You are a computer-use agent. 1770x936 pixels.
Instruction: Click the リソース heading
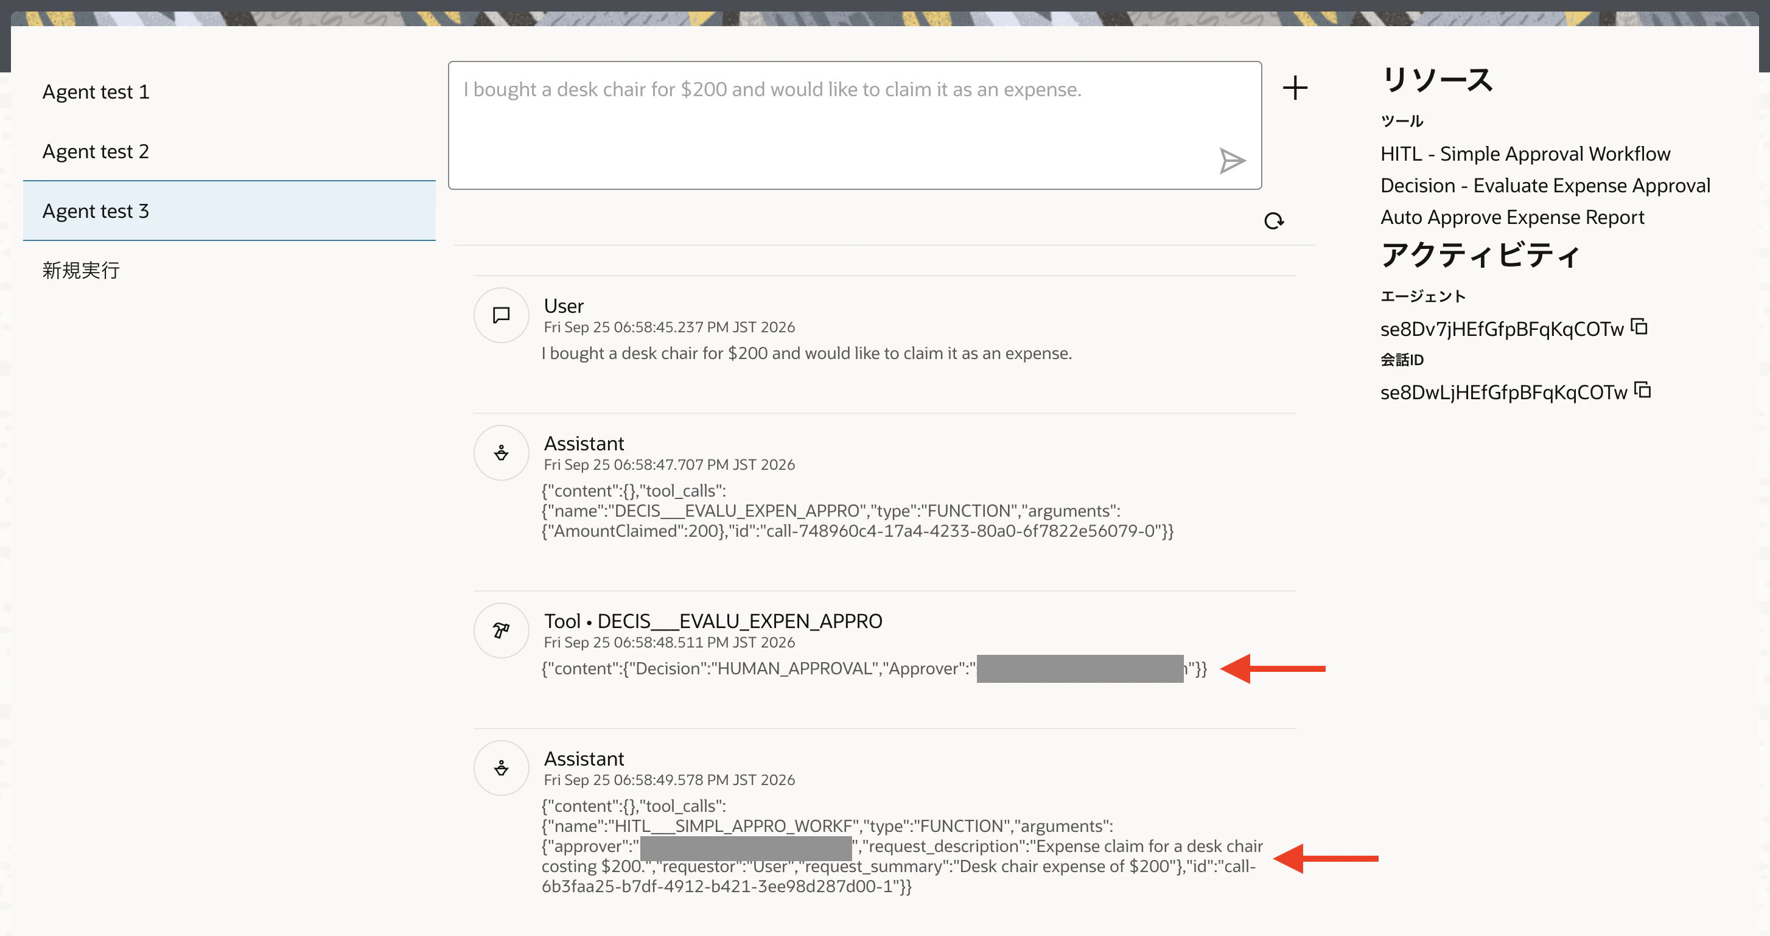coord(1436,80)
